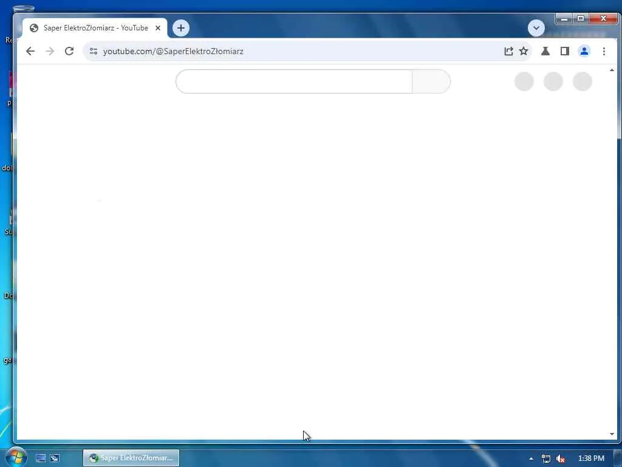Focus the YouTube search box
Screen dimensions: 622x467
pyautogui.click(x=294, y=81)
